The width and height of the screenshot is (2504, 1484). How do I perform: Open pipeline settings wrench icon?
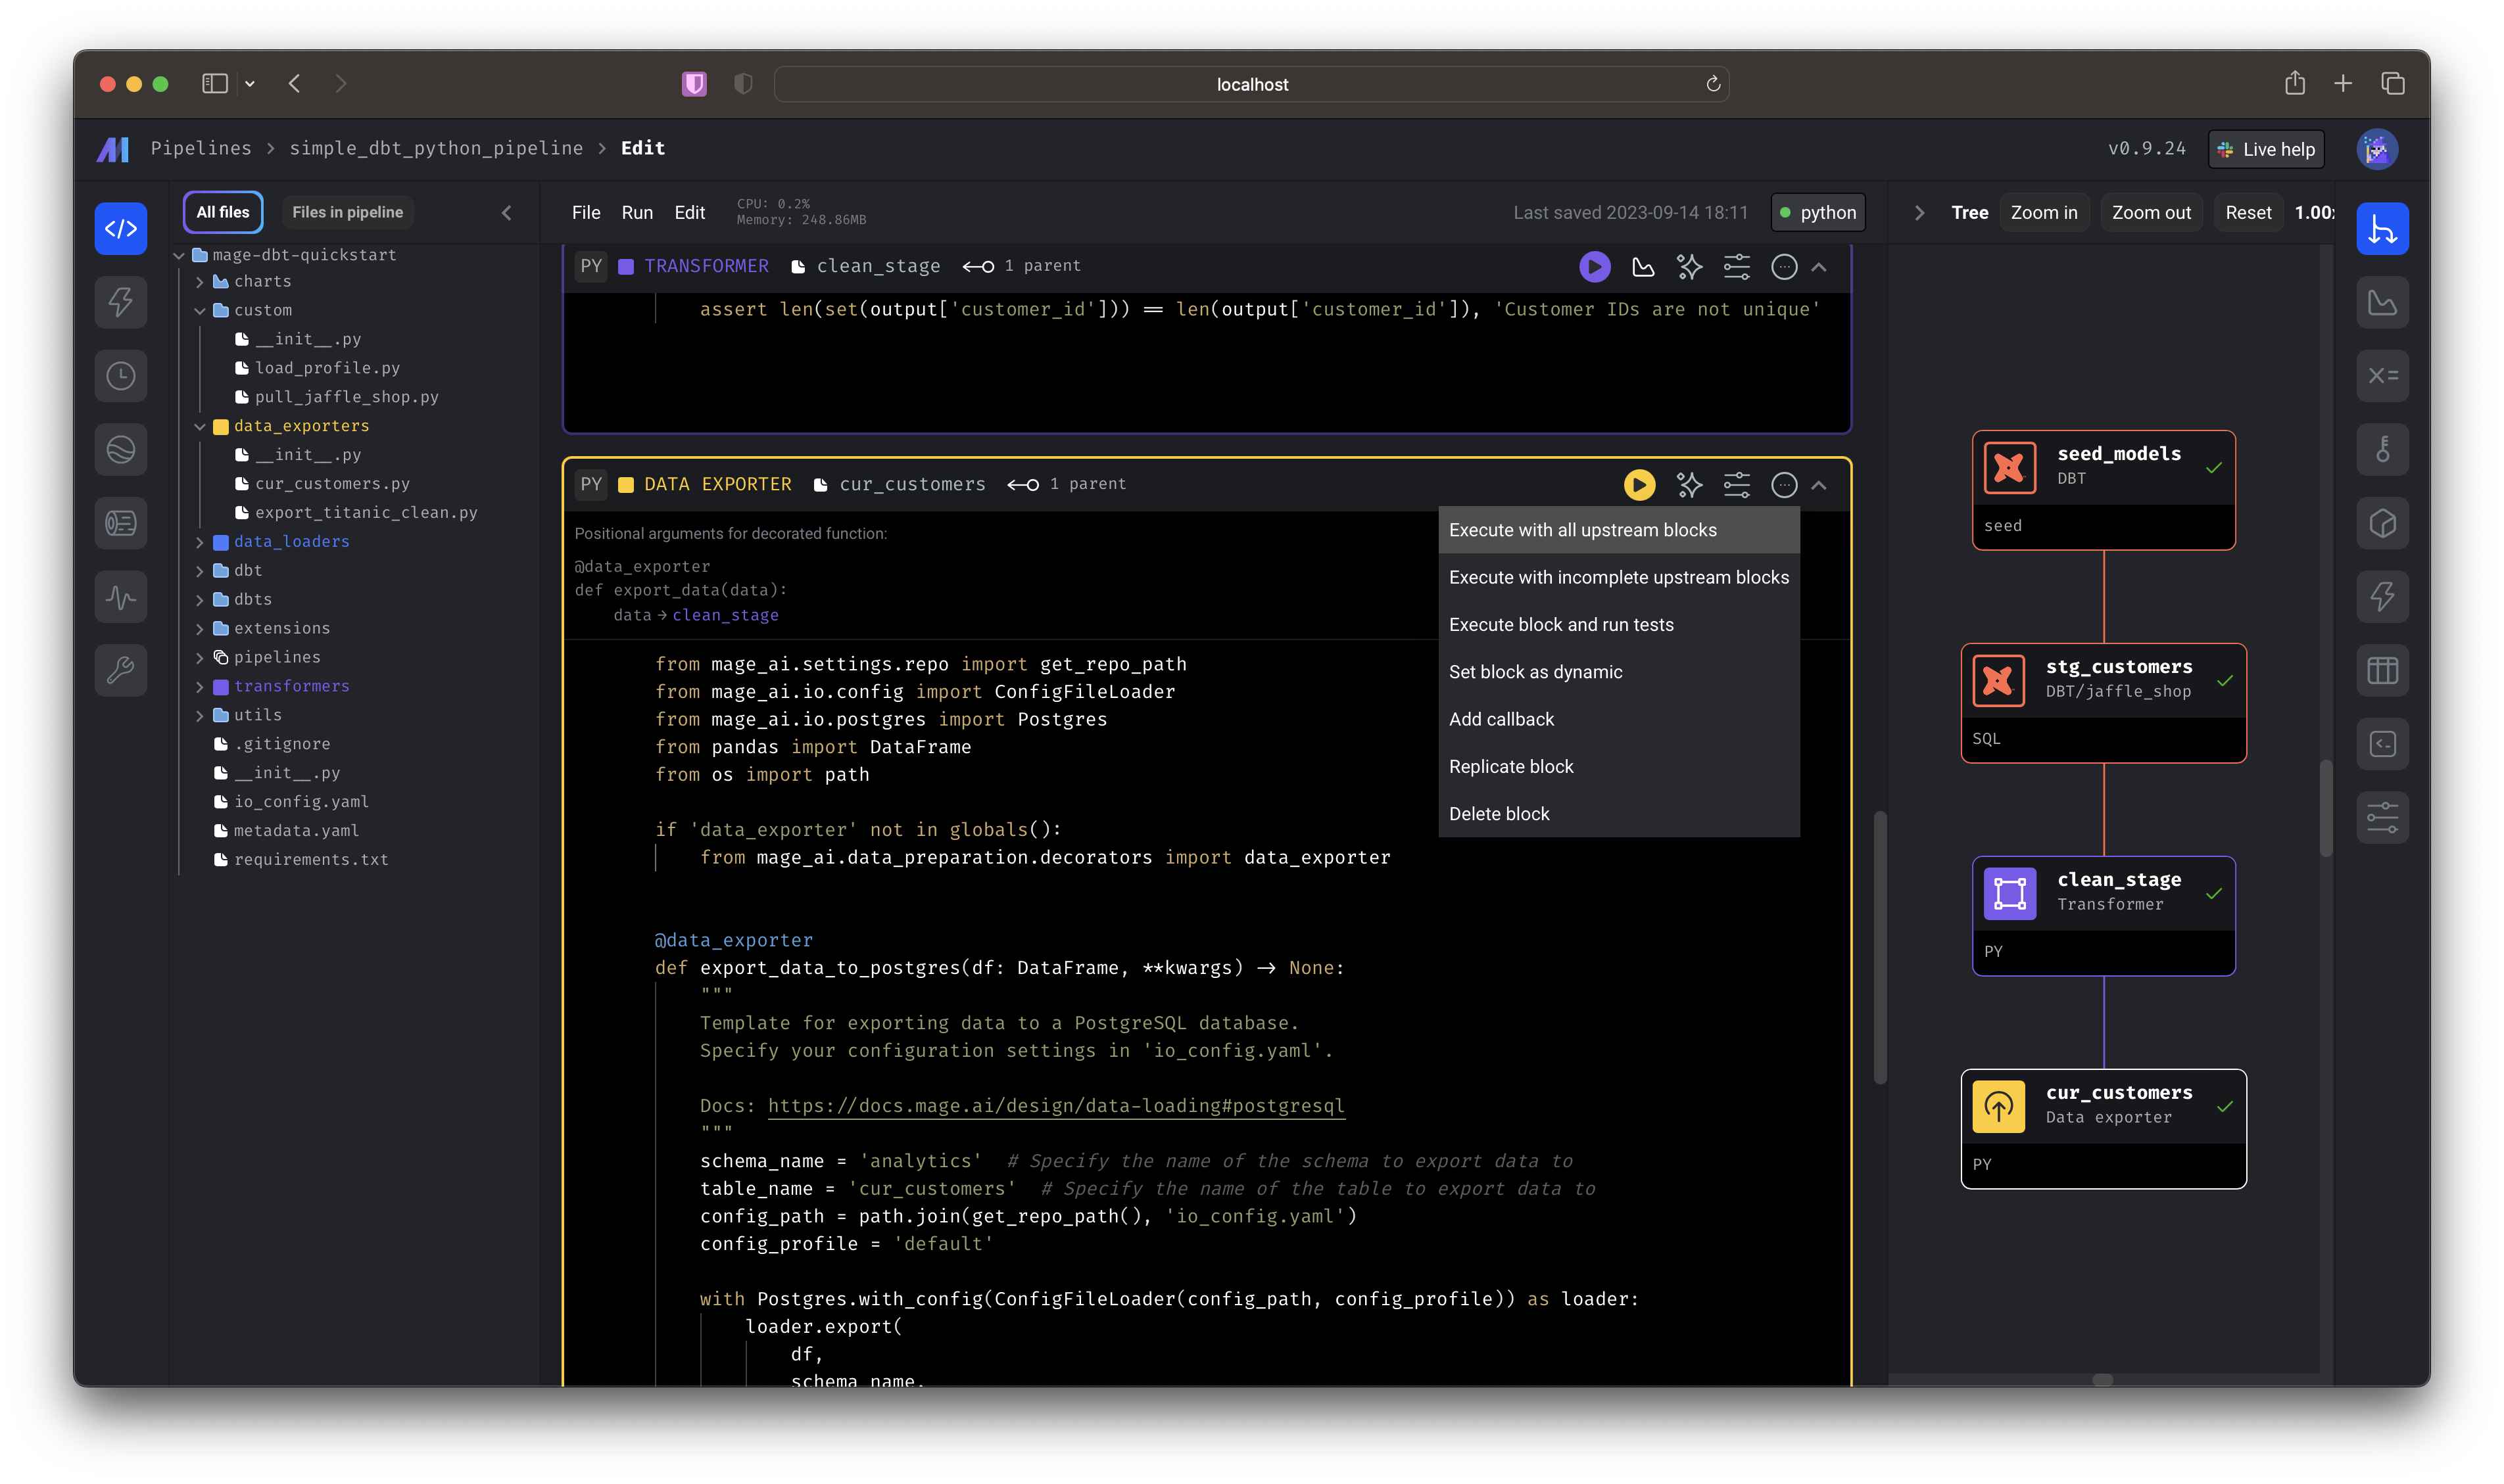click(120, 670)
